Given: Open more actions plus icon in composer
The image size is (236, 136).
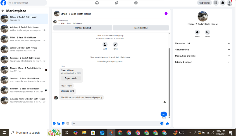Looking at the screenshot, I should point(54,123).
